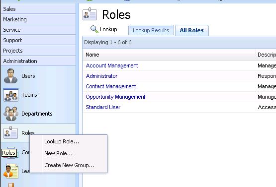Select the Roles badge icon in sidebar
This screenshot has width=276, height=187.
(x=11, y=132)
